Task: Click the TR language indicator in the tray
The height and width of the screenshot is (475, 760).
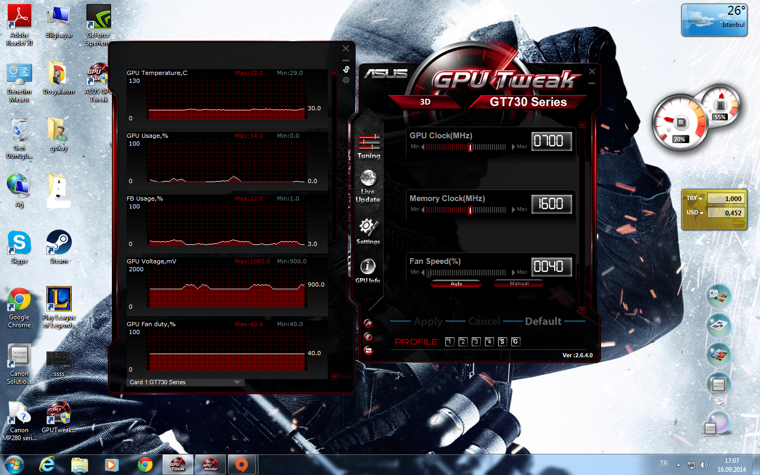Action: pyautogui.click(x=663, y=463)
